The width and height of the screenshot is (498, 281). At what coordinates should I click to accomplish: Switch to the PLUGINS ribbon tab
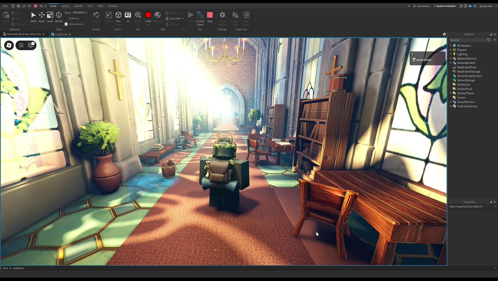pos(113,6)
